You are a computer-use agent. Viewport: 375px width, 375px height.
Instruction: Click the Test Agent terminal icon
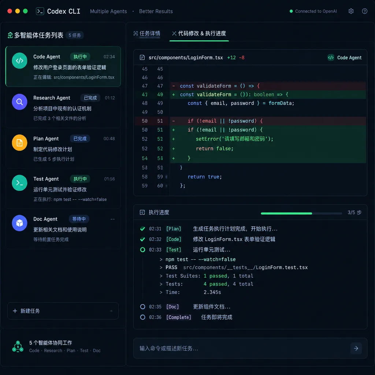click(19, 183)
